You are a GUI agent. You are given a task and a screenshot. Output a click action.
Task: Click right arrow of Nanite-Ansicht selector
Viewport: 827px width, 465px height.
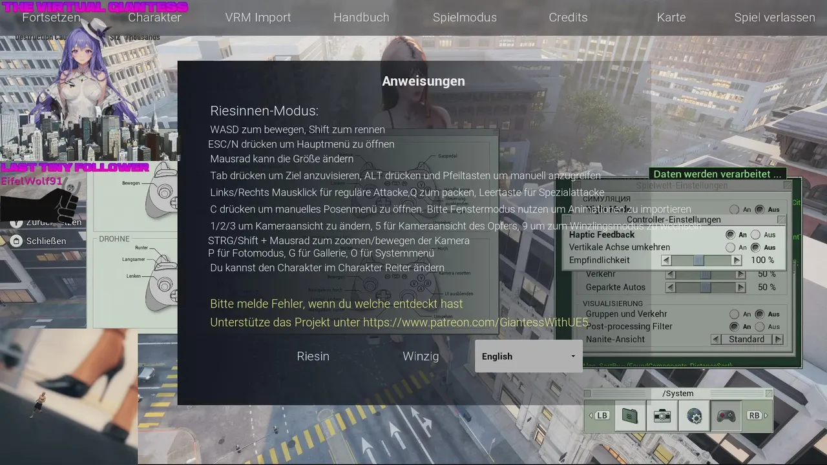[778, 339]
